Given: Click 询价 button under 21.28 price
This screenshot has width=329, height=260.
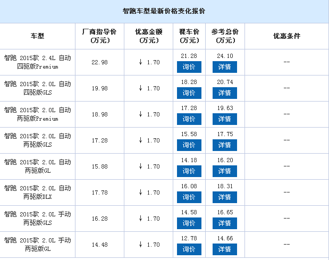Looking at the screenshot, I should 189,67.
